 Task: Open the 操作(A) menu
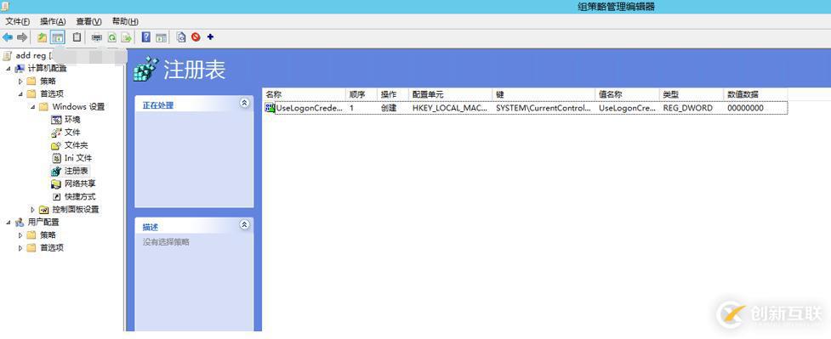tap(53, 21)
